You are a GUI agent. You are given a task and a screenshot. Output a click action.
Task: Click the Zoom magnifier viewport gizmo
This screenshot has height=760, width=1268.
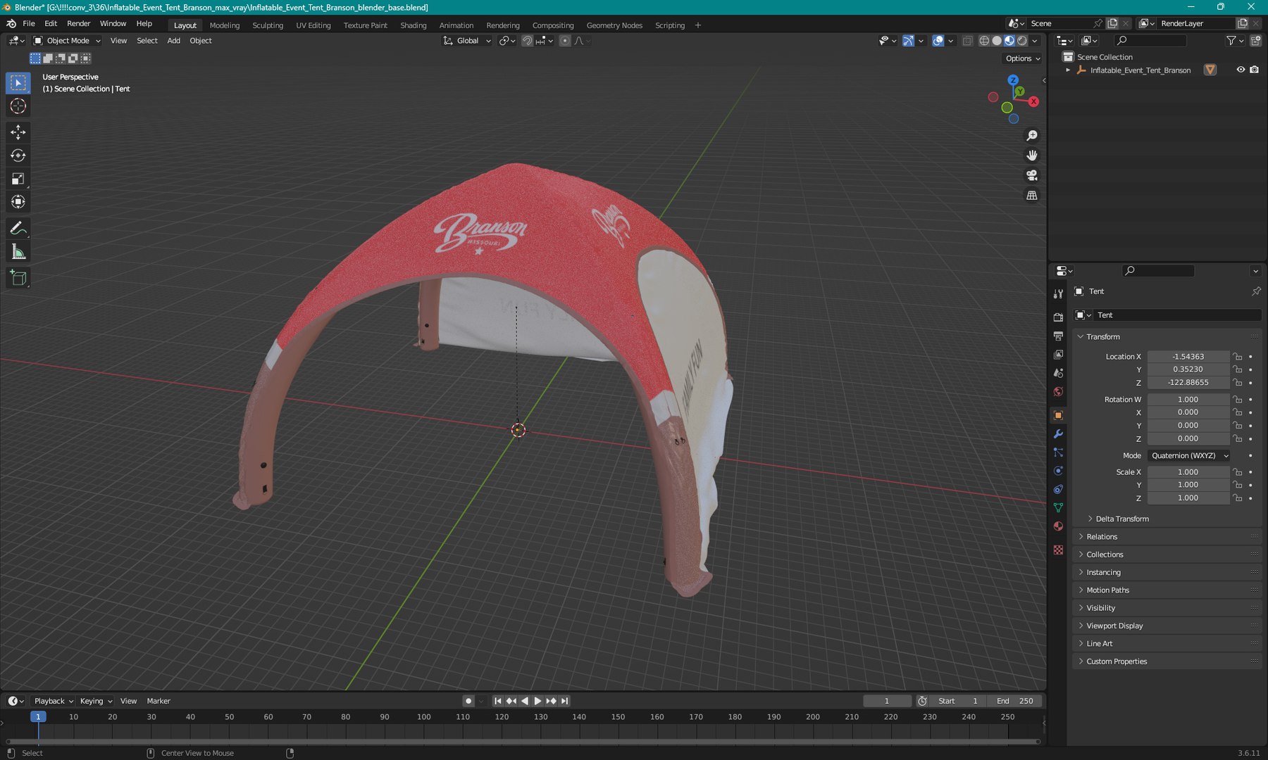point(1032,136)
